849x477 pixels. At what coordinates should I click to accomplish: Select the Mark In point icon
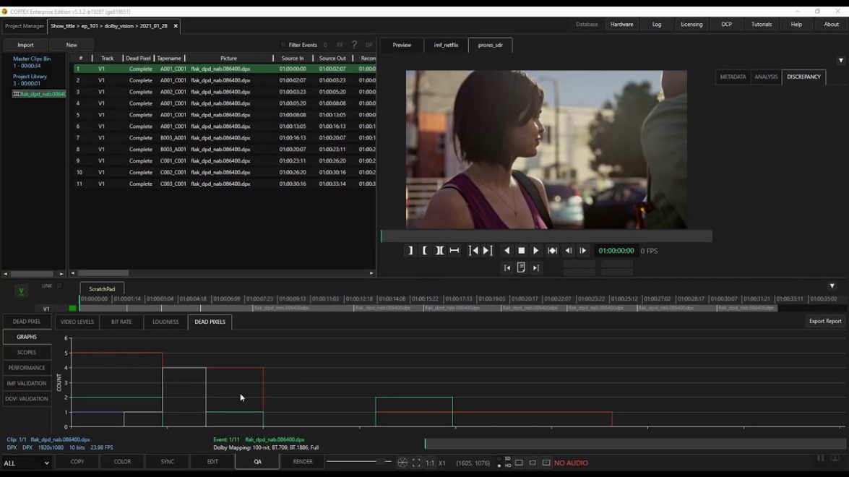tap(425, 251)
